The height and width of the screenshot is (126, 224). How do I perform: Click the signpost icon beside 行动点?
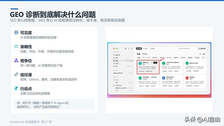coord(16,89)
